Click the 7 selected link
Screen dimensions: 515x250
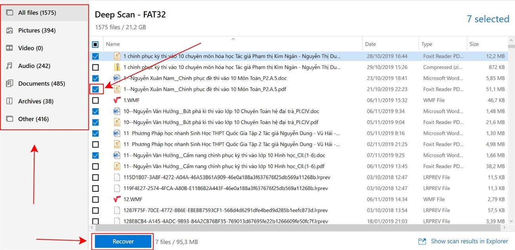point(488,19)
